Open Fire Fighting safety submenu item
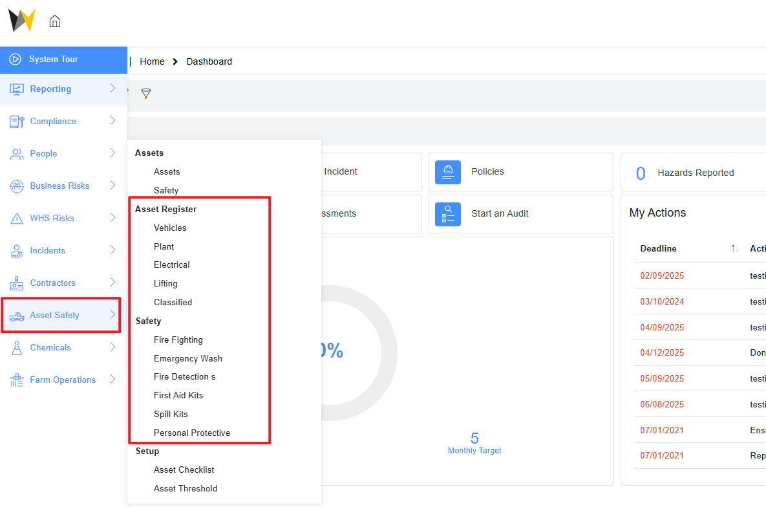This screenshot has width=766, height=507. point(178,340)
